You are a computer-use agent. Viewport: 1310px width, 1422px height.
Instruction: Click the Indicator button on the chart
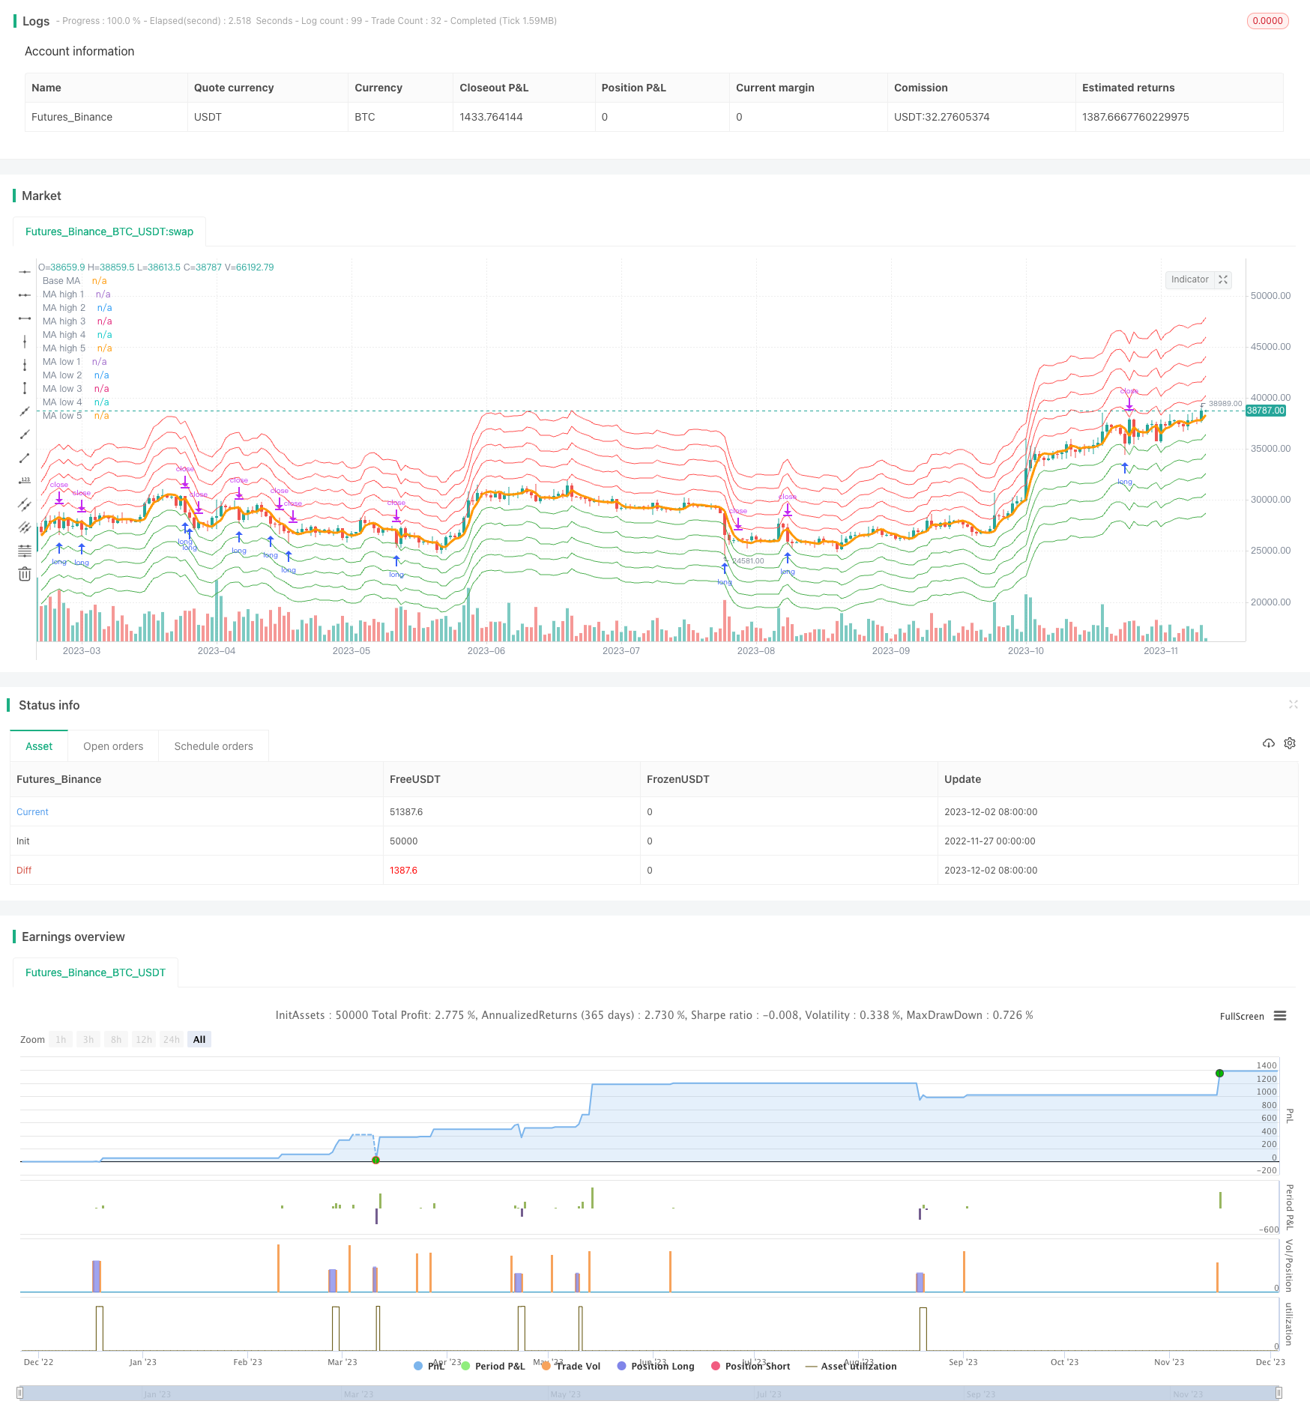(1189, 279)
